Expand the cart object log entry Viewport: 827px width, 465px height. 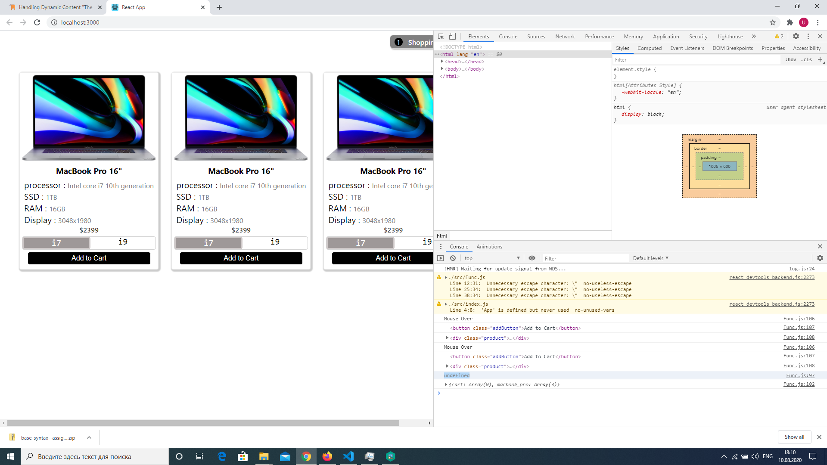point(446,384)
